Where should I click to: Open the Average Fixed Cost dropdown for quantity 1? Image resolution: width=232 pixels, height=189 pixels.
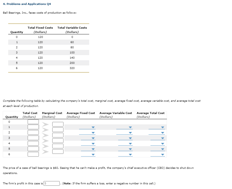pos(93,127)
